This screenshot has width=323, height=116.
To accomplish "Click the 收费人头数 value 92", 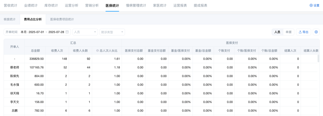I will [88, 59].
